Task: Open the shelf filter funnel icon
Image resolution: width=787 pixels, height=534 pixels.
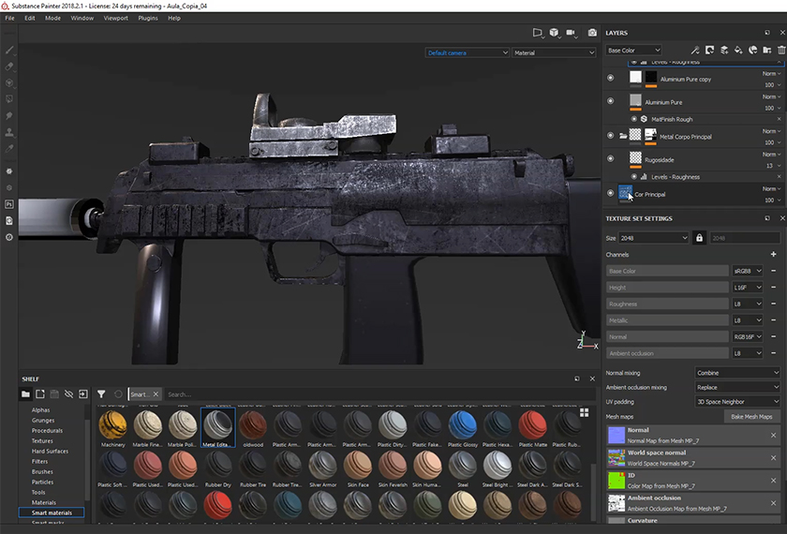Action: (101, 394)
